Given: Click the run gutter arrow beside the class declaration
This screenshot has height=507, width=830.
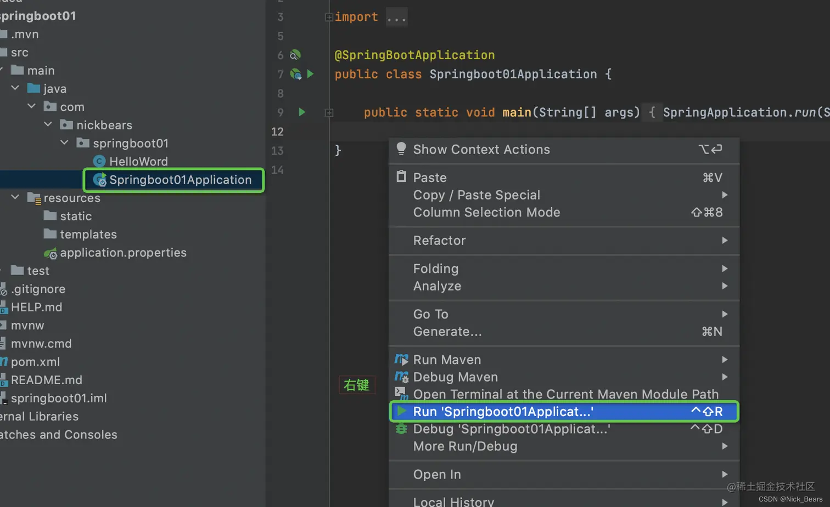Looking at the screenshot, I should [311, 74].
